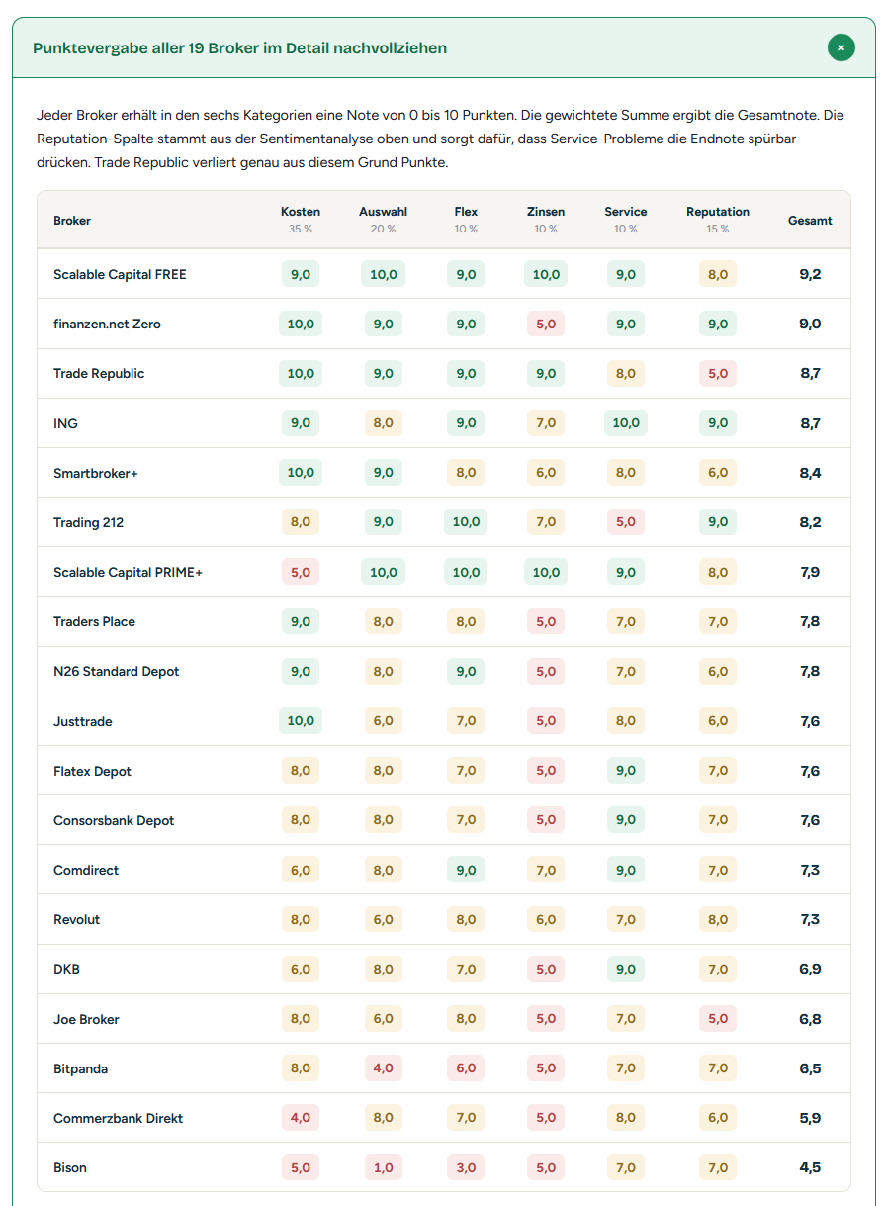Image resolution: width=882 pixels, height=1206 pixels.
Task: Click the Bitpanda broker row name
Action: pyautogui.click(x=81, y=1068)
